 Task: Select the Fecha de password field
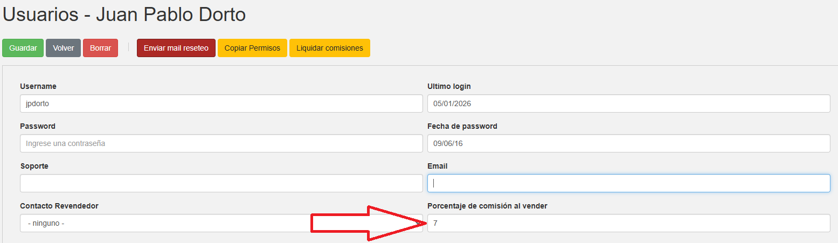point(628,143)
